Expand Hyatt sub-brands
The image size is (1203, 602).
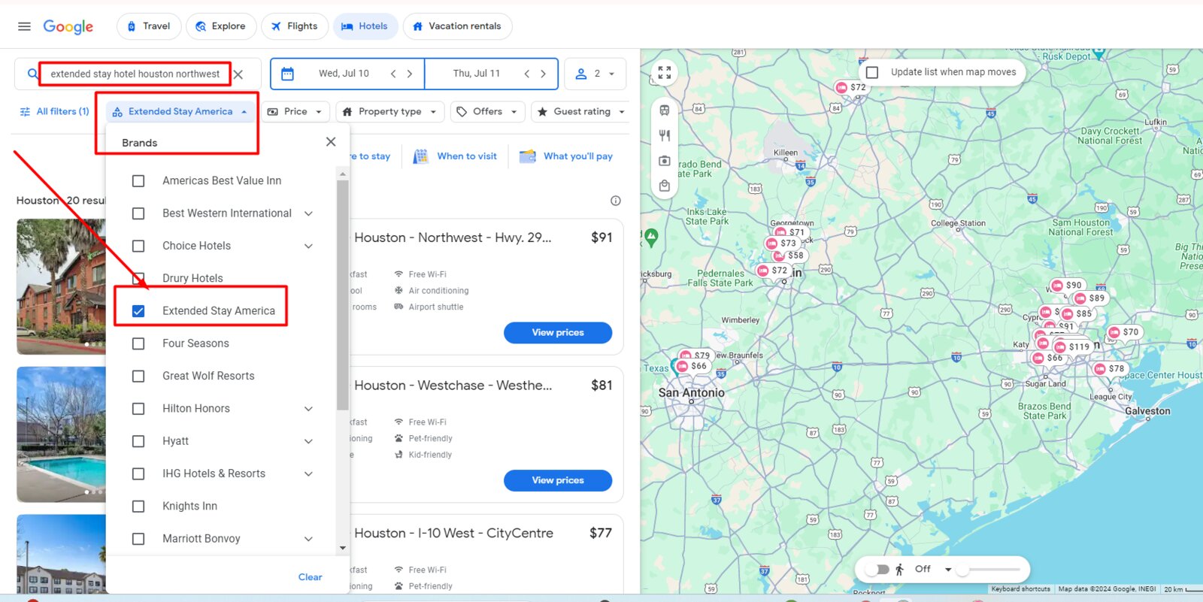point(308,441)
